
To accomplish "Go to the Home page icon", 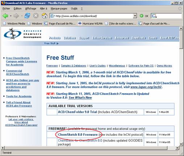I will pos(44,16).
